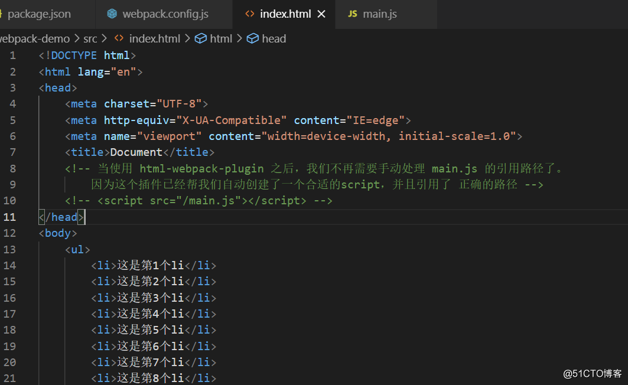
Task: Select index.html in the breadcrumb
Action: 155,39
